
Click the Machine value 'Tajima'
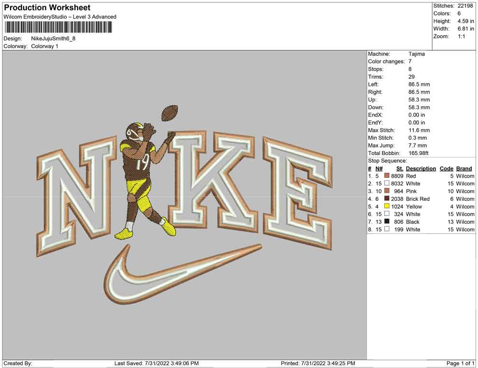(416, 54)
